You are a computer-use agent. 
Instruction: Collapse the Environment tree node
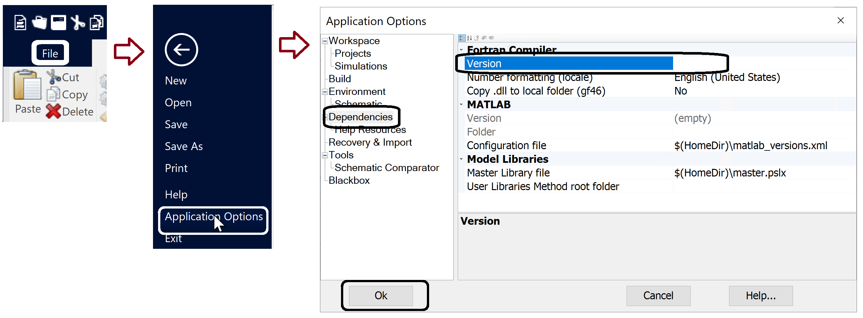[325, 92]
